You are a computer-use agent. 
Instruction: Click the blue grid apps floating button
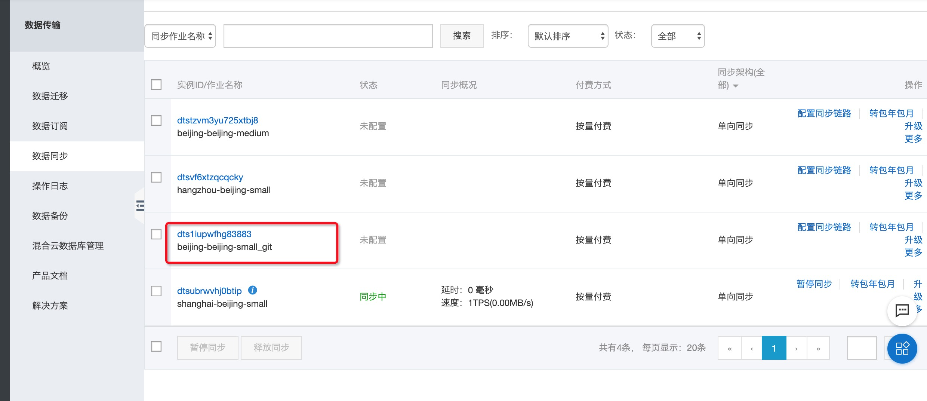902,348
